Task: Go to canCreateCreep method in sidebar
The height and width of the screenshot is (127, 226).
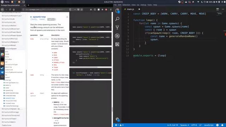Action: pyautogui.click(x=12, y=93)
